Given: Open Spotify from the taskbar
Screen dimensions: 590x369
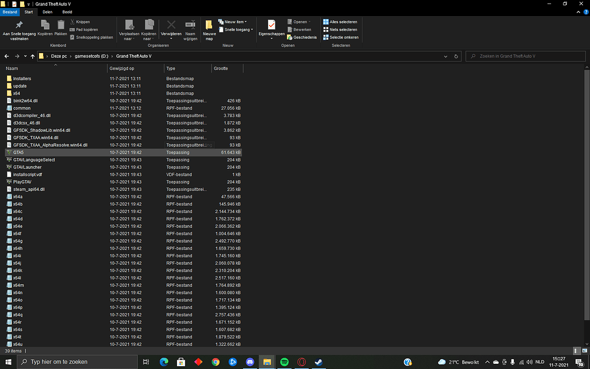Looking at the screenshot, I should pyautogui.click(x=285, y=362).
